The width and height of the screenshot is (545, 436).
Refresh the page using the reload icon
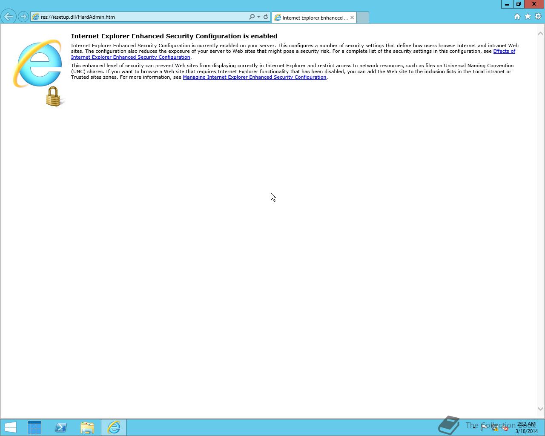tap(266, 17)
